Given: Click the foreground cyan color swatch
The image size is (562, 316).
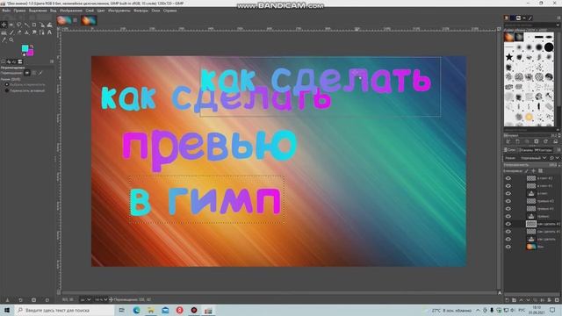Looking at the screenshot, I should (x=25, y=48).
